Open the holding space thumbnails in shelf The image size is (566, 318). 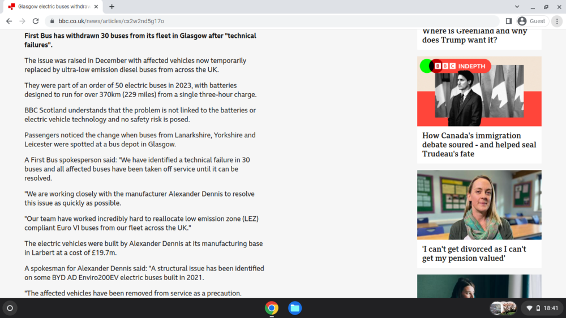click(503, 308)
